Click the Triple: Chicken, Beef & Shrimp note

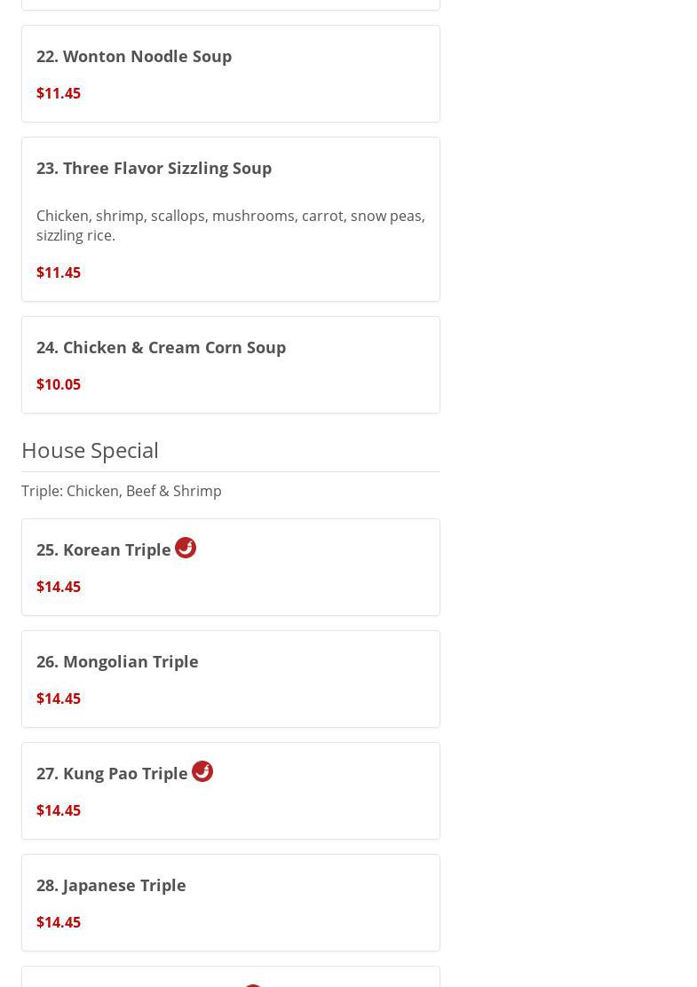click(122, 491)
